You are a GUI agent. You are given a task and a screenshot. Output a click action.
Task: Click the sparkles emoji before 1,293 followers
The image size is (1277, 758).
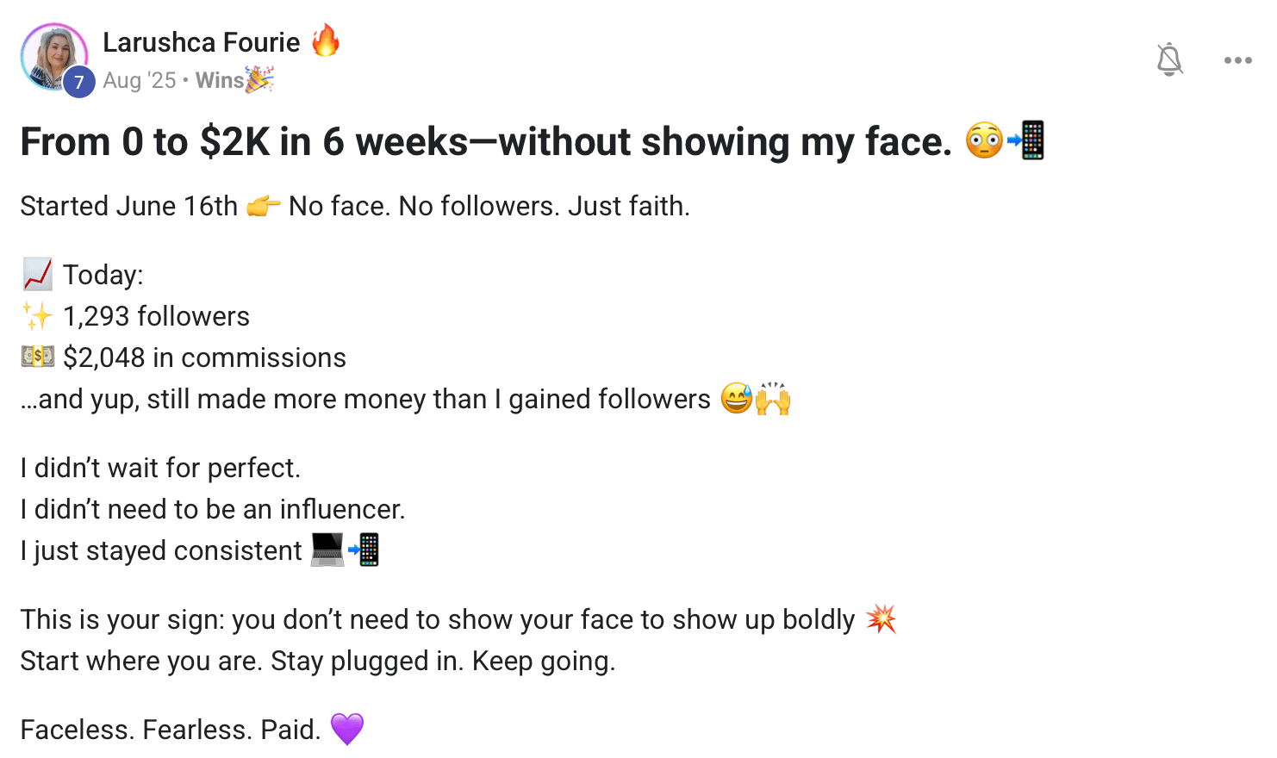click(x=38, y=316)
